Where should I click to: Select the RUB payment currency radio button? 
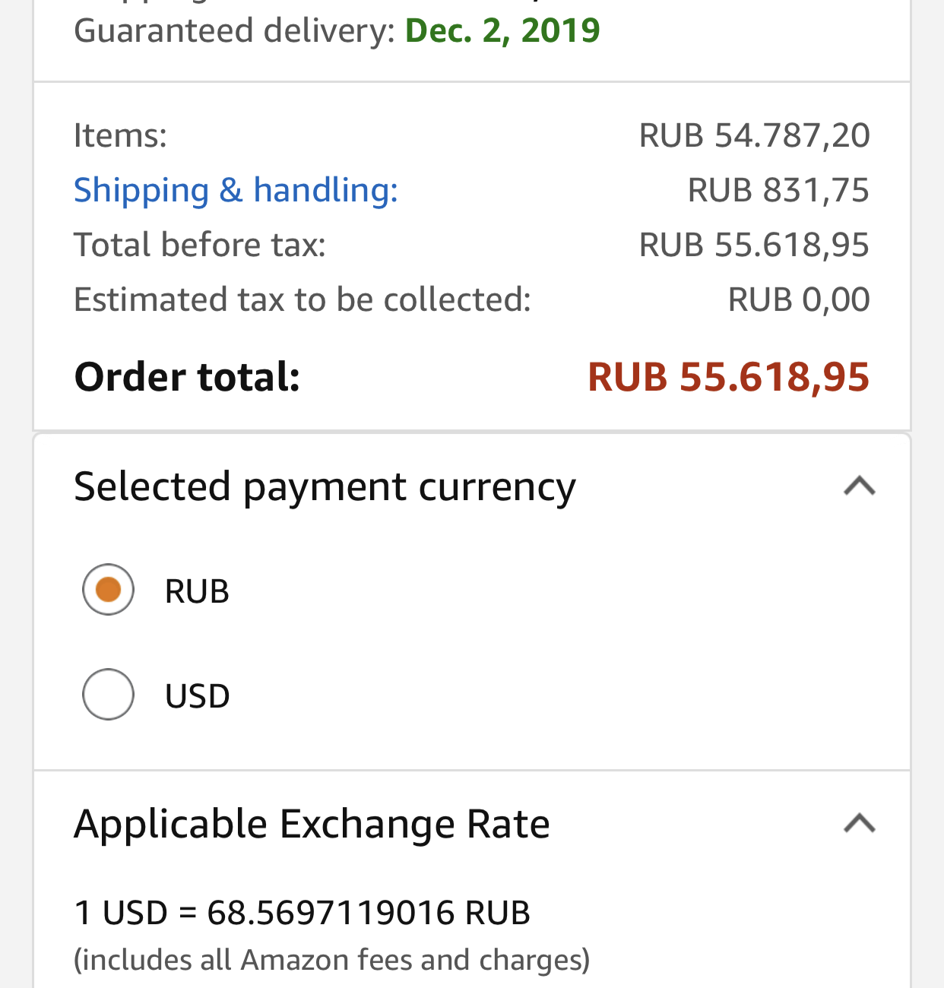[x=108, y=589]
